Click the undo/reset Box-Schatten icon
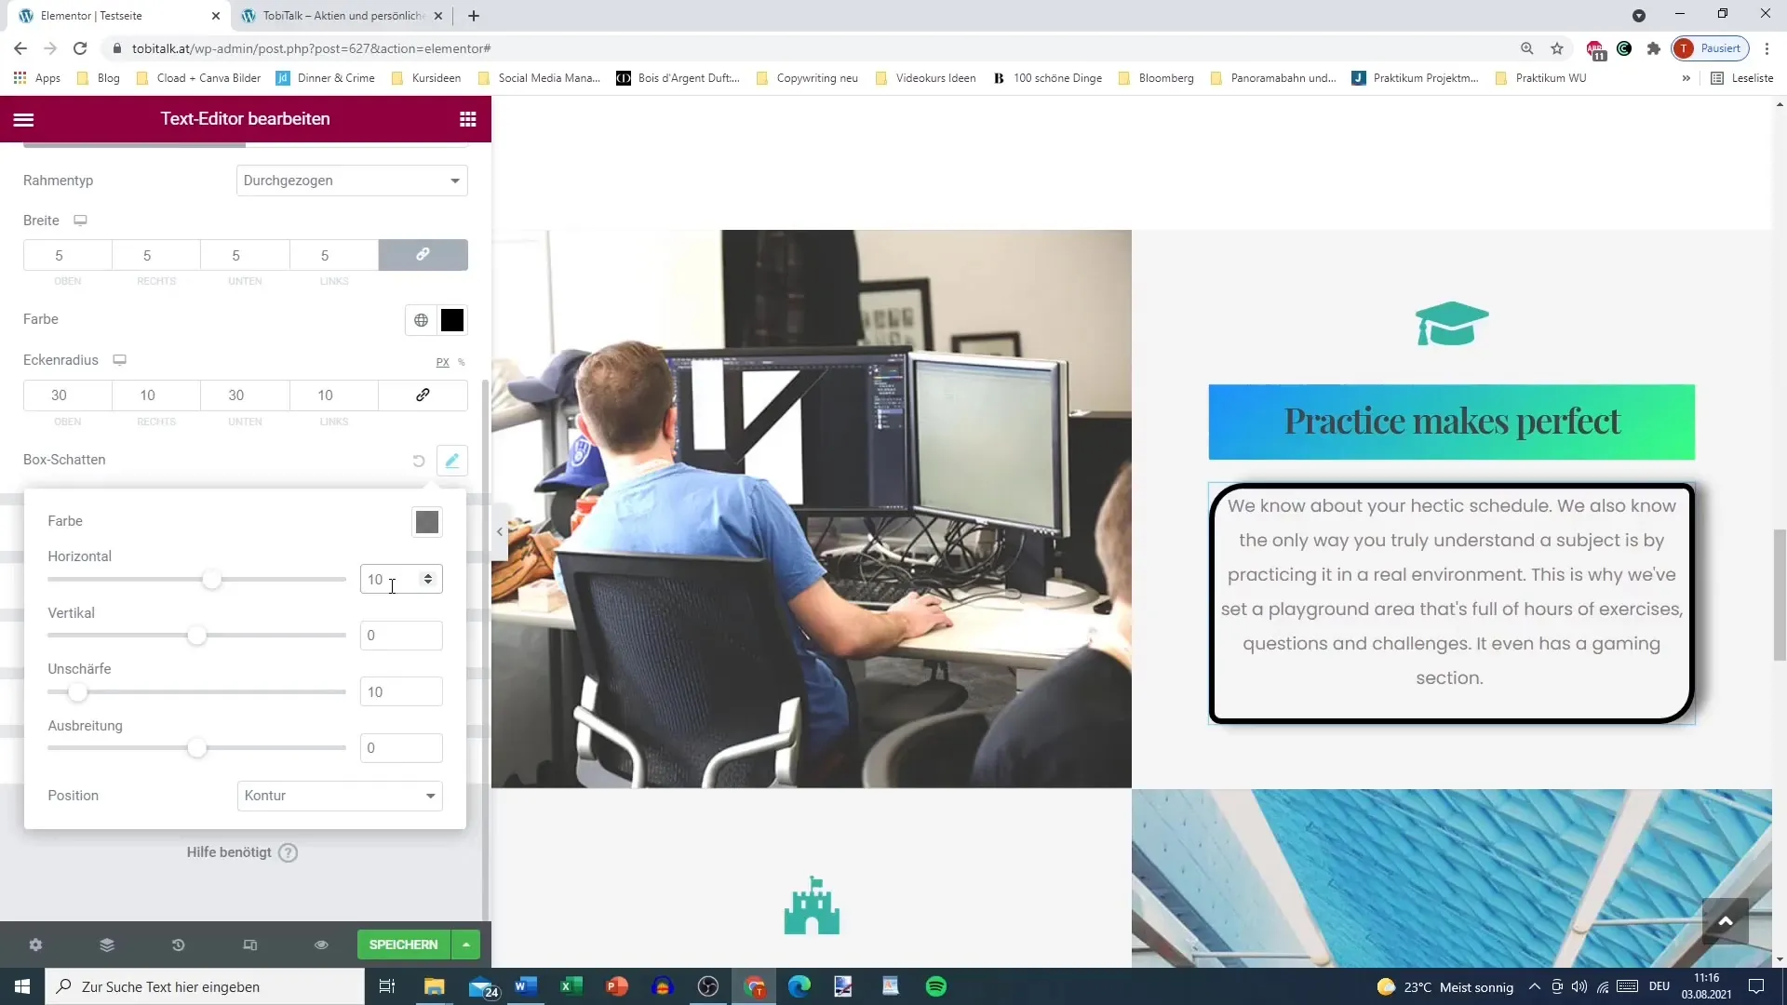This screenshot has height=1005, width=1787. (419, 461)
